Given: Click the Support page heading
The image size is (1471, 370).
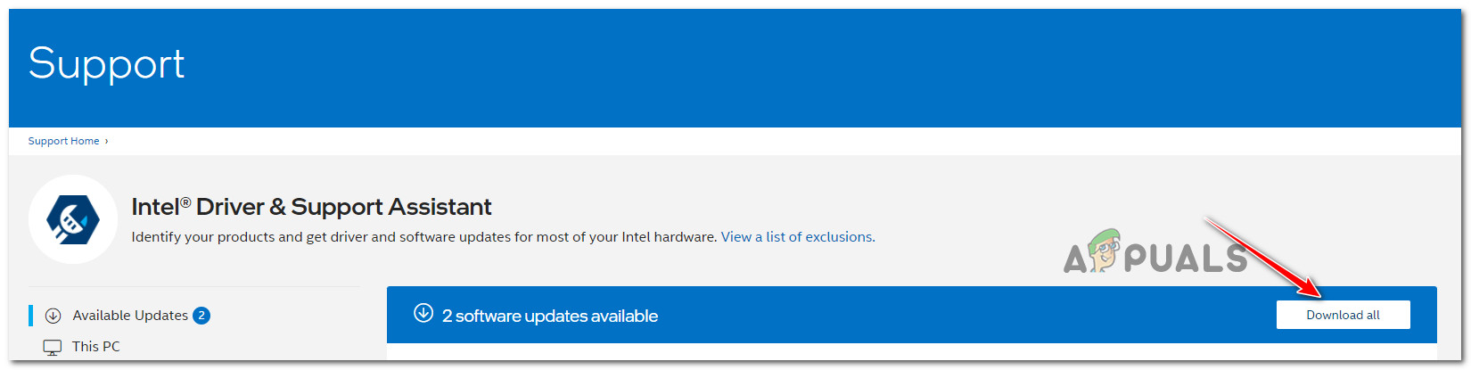Looking at the screenshot, I should point(106,63).
